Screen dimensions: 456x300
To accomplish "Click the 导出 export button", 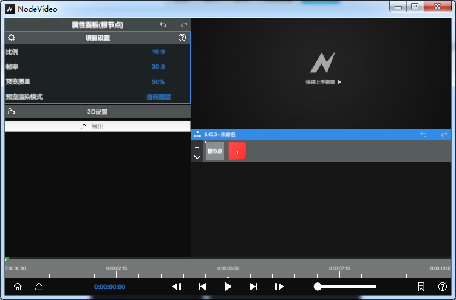I will click(x=97, y=126).
